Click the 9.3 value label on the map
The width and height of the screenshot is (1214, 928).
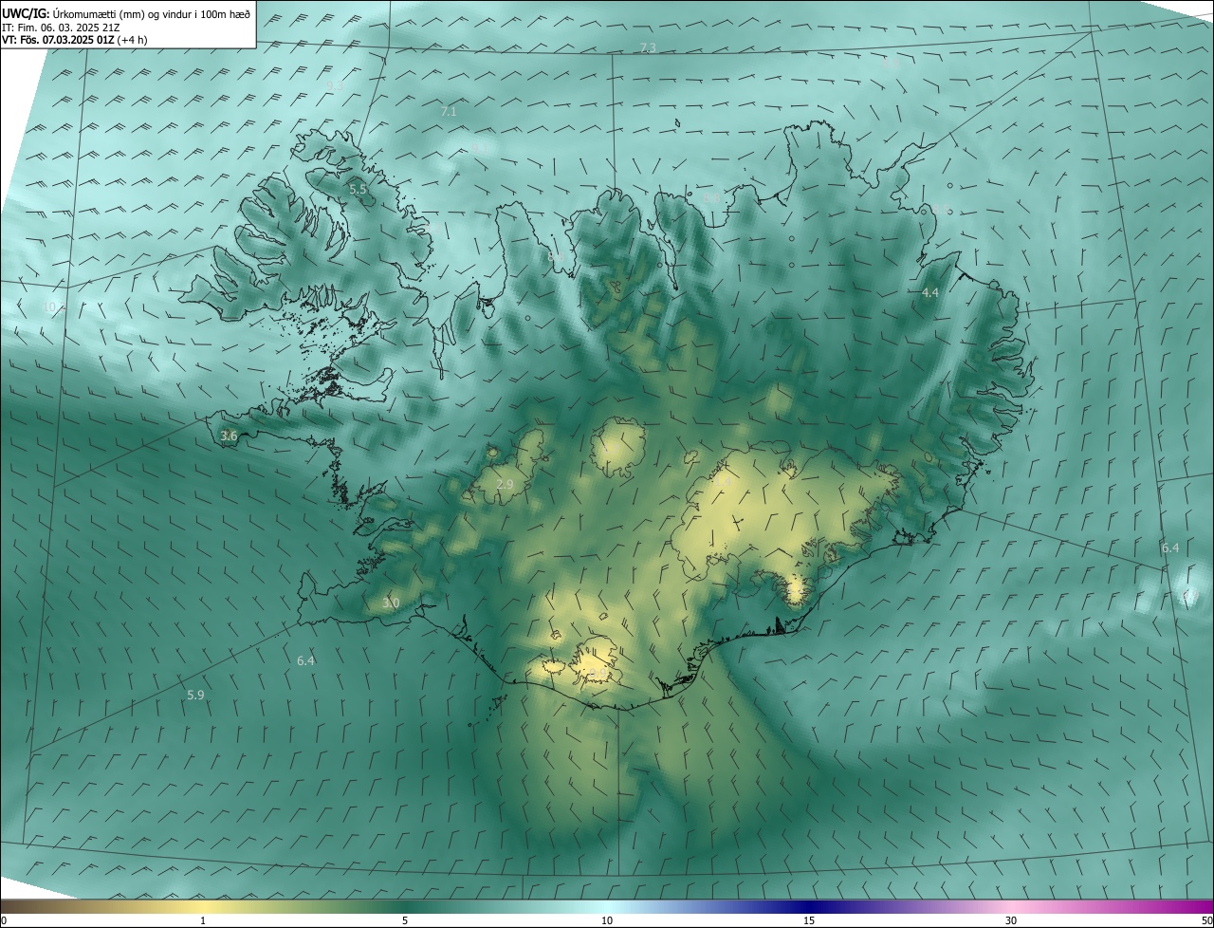pos(335,86)
